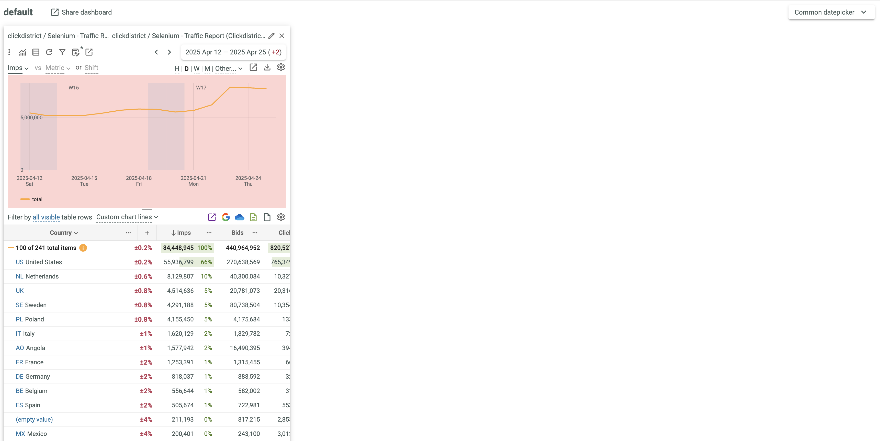Open Custom chart lines dropdown
Screen dimensions: 880x441
coord(127,217)
